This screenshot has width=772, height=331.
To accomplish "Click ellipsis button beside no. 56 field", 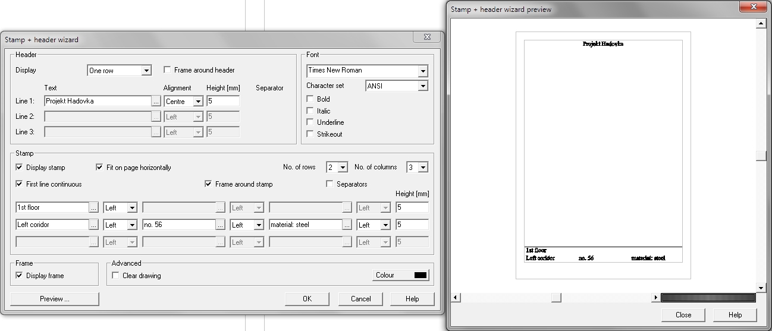I will click(221, 225).
